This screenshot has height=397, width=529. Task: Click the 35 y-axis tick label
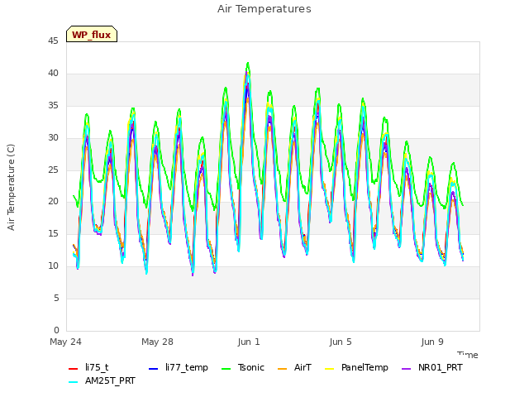(x=53, y=106)
